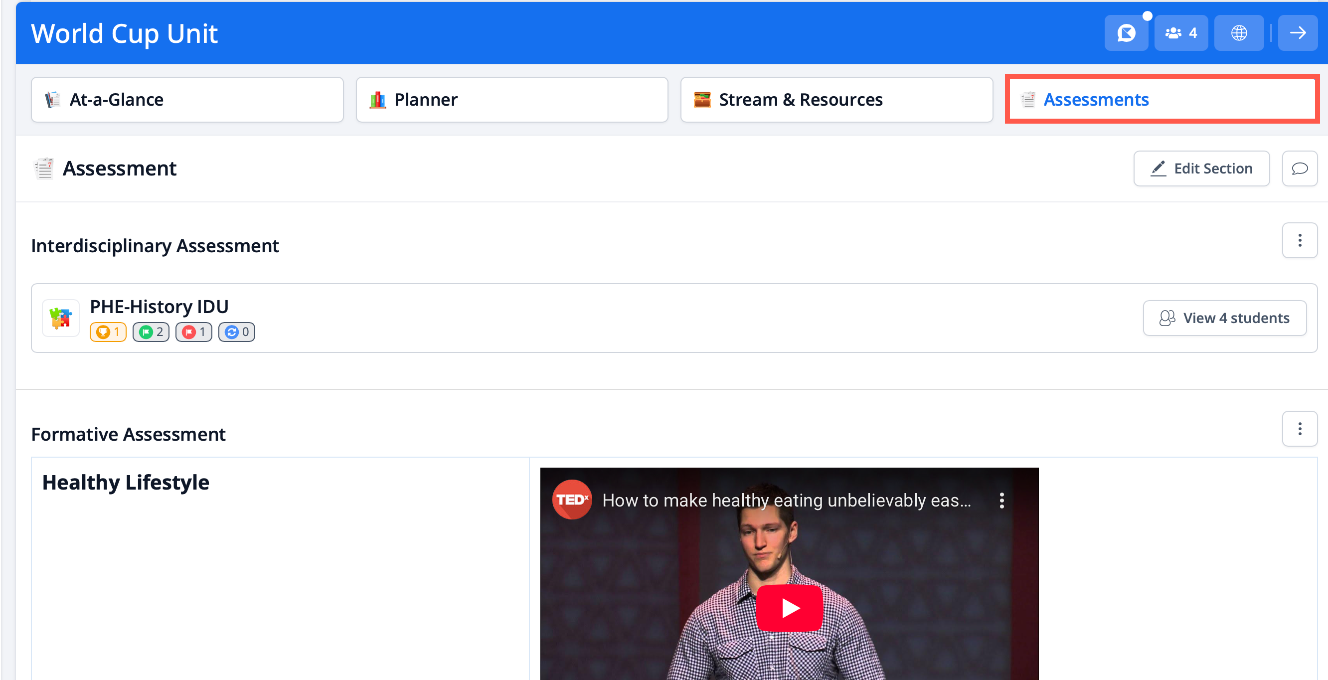Open the YouTube video options menu
This screenshot has height=680, width=1328.
pyautogui.click(x=1001, y=501)
